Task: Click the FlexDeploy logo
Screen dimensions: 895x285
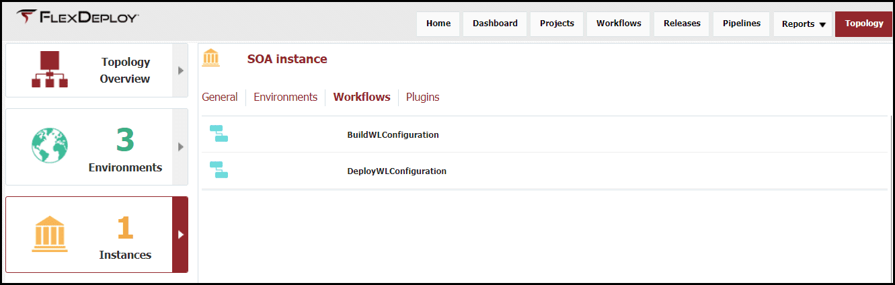Action: [x=77, y=17]
